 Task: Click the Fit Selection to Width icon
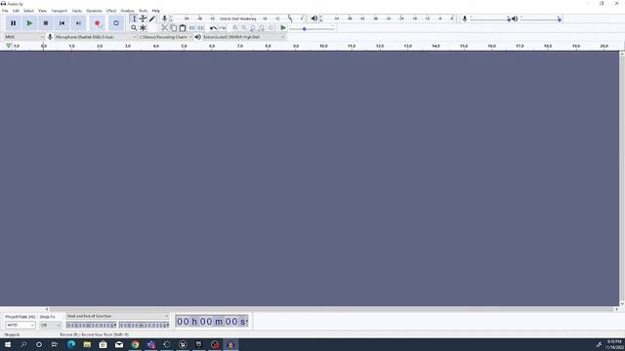[253, 28]
